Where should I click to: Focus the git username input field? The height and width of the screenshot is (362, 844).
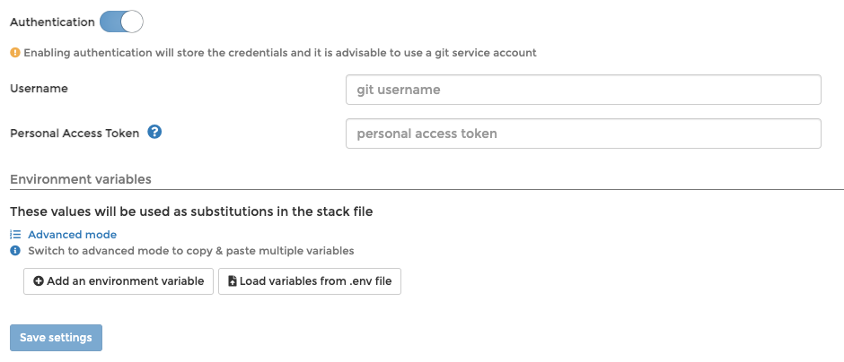point(583,90)
